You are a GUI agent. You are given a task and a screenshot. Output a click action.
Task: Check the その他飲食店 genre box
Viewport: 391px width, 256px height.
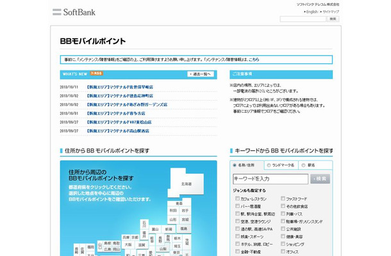click(x=283, y=206)
